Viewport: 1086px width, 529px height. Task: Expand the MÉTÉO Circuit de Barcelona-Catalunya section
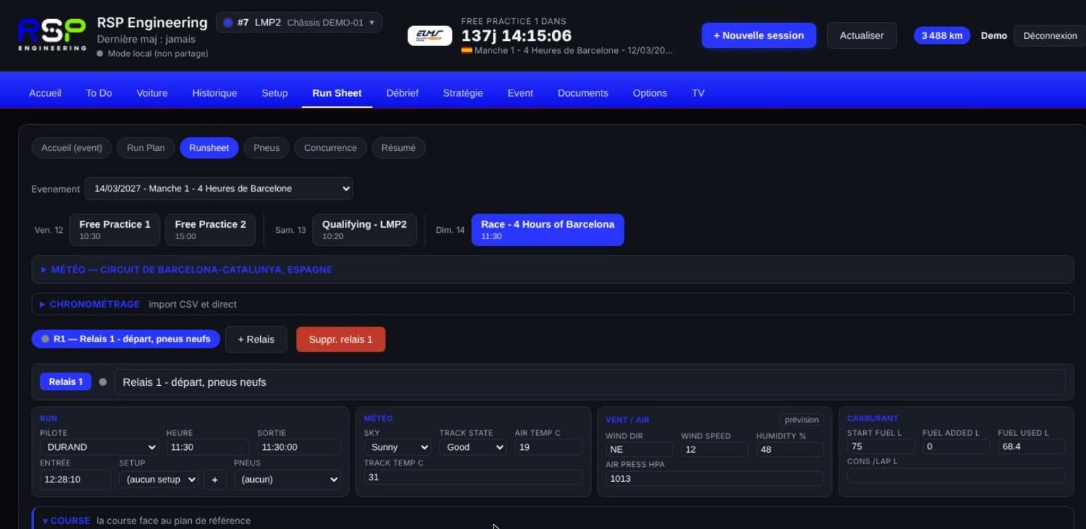(553, 269)
